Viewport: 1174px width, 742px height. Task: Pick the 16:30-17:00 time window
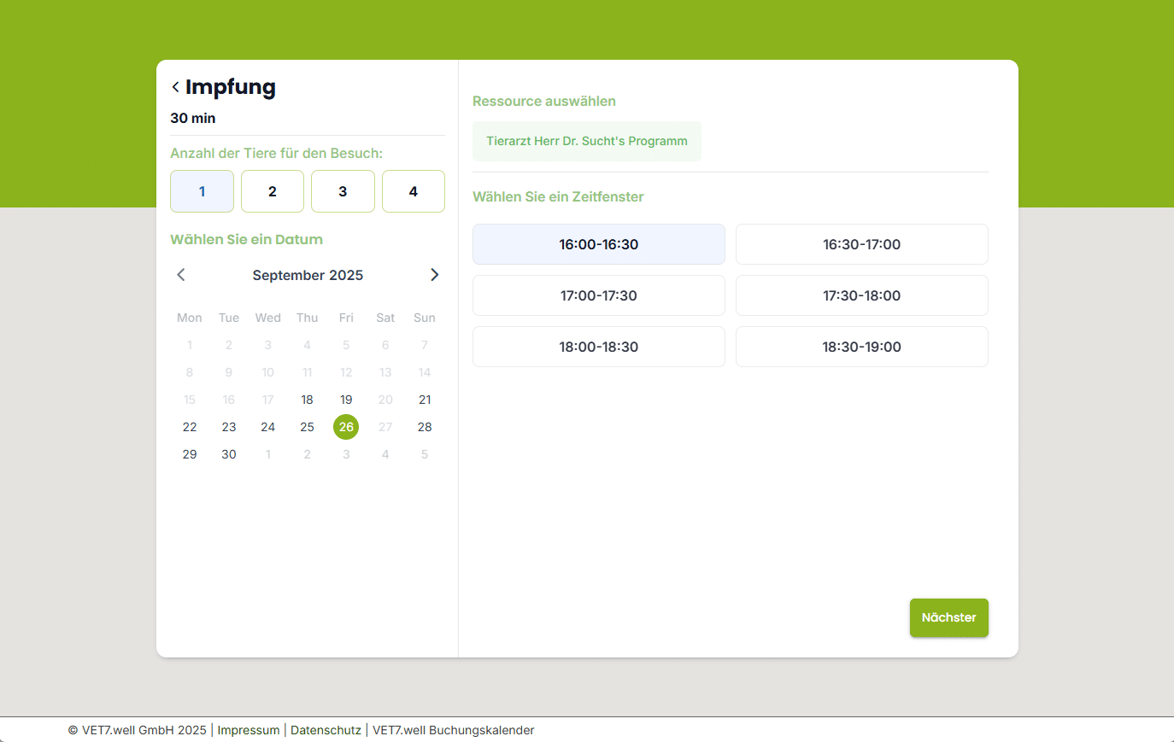click(861, 244)
